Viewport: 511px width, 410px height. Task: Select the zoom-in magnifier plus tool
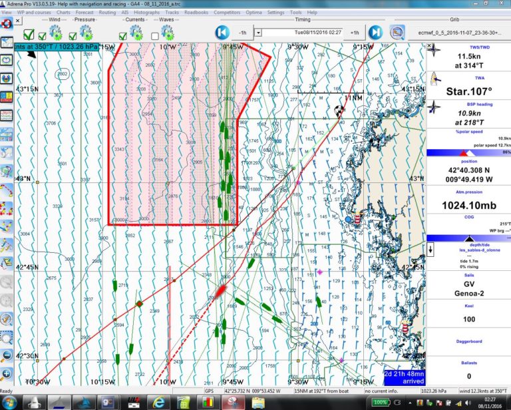click(x=7, y=375)
